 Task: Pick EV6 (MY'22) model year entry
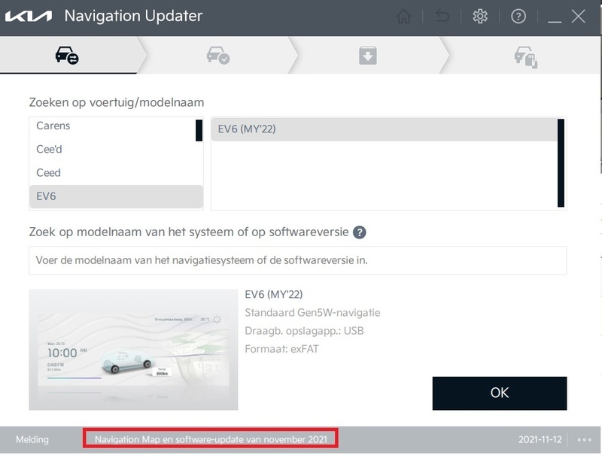pyautogui.click(x=385, y=129)
